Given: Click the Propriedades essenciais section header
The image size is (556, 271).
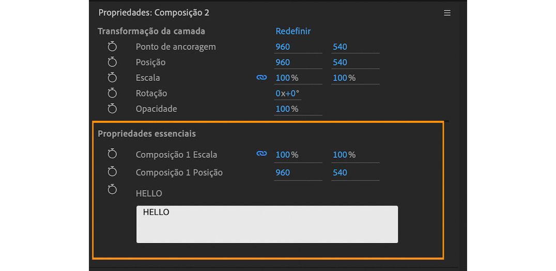Looking at the screenshot, I should point(147,134).
